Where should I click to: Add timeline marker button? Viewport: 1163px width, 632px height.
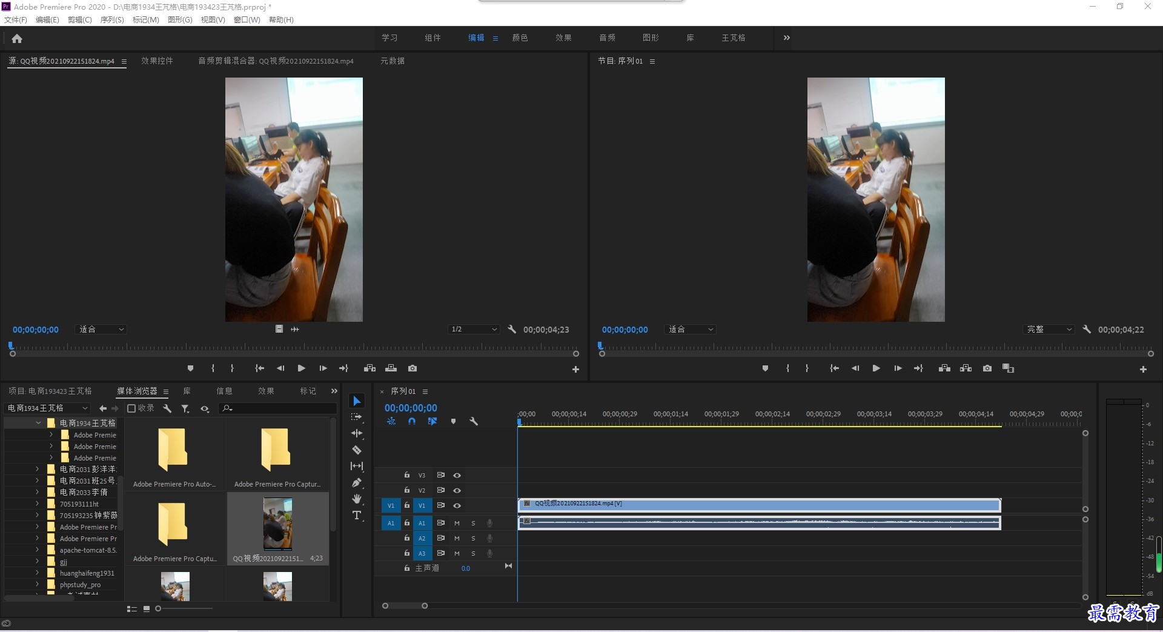(x=453, y=421)
